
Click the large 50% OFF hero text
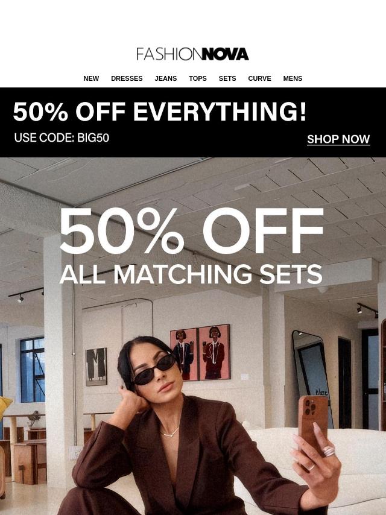192,231
